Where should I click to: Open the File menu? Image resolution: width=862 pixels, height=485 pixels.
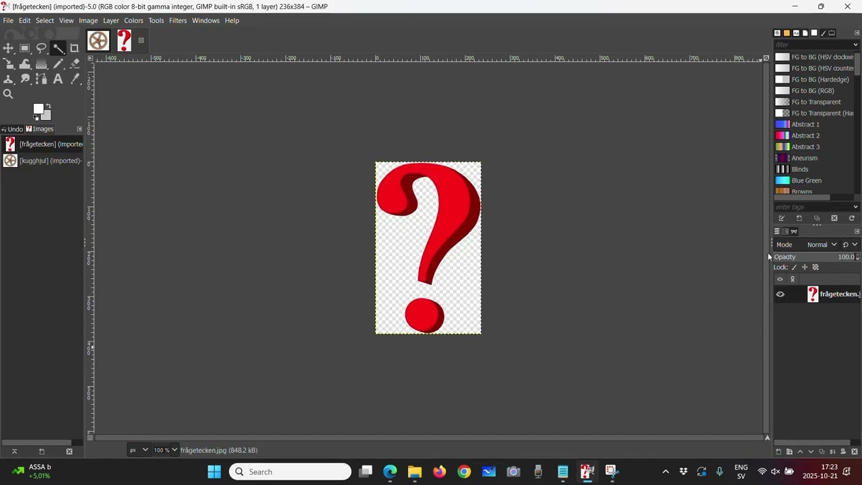(8, 20)
